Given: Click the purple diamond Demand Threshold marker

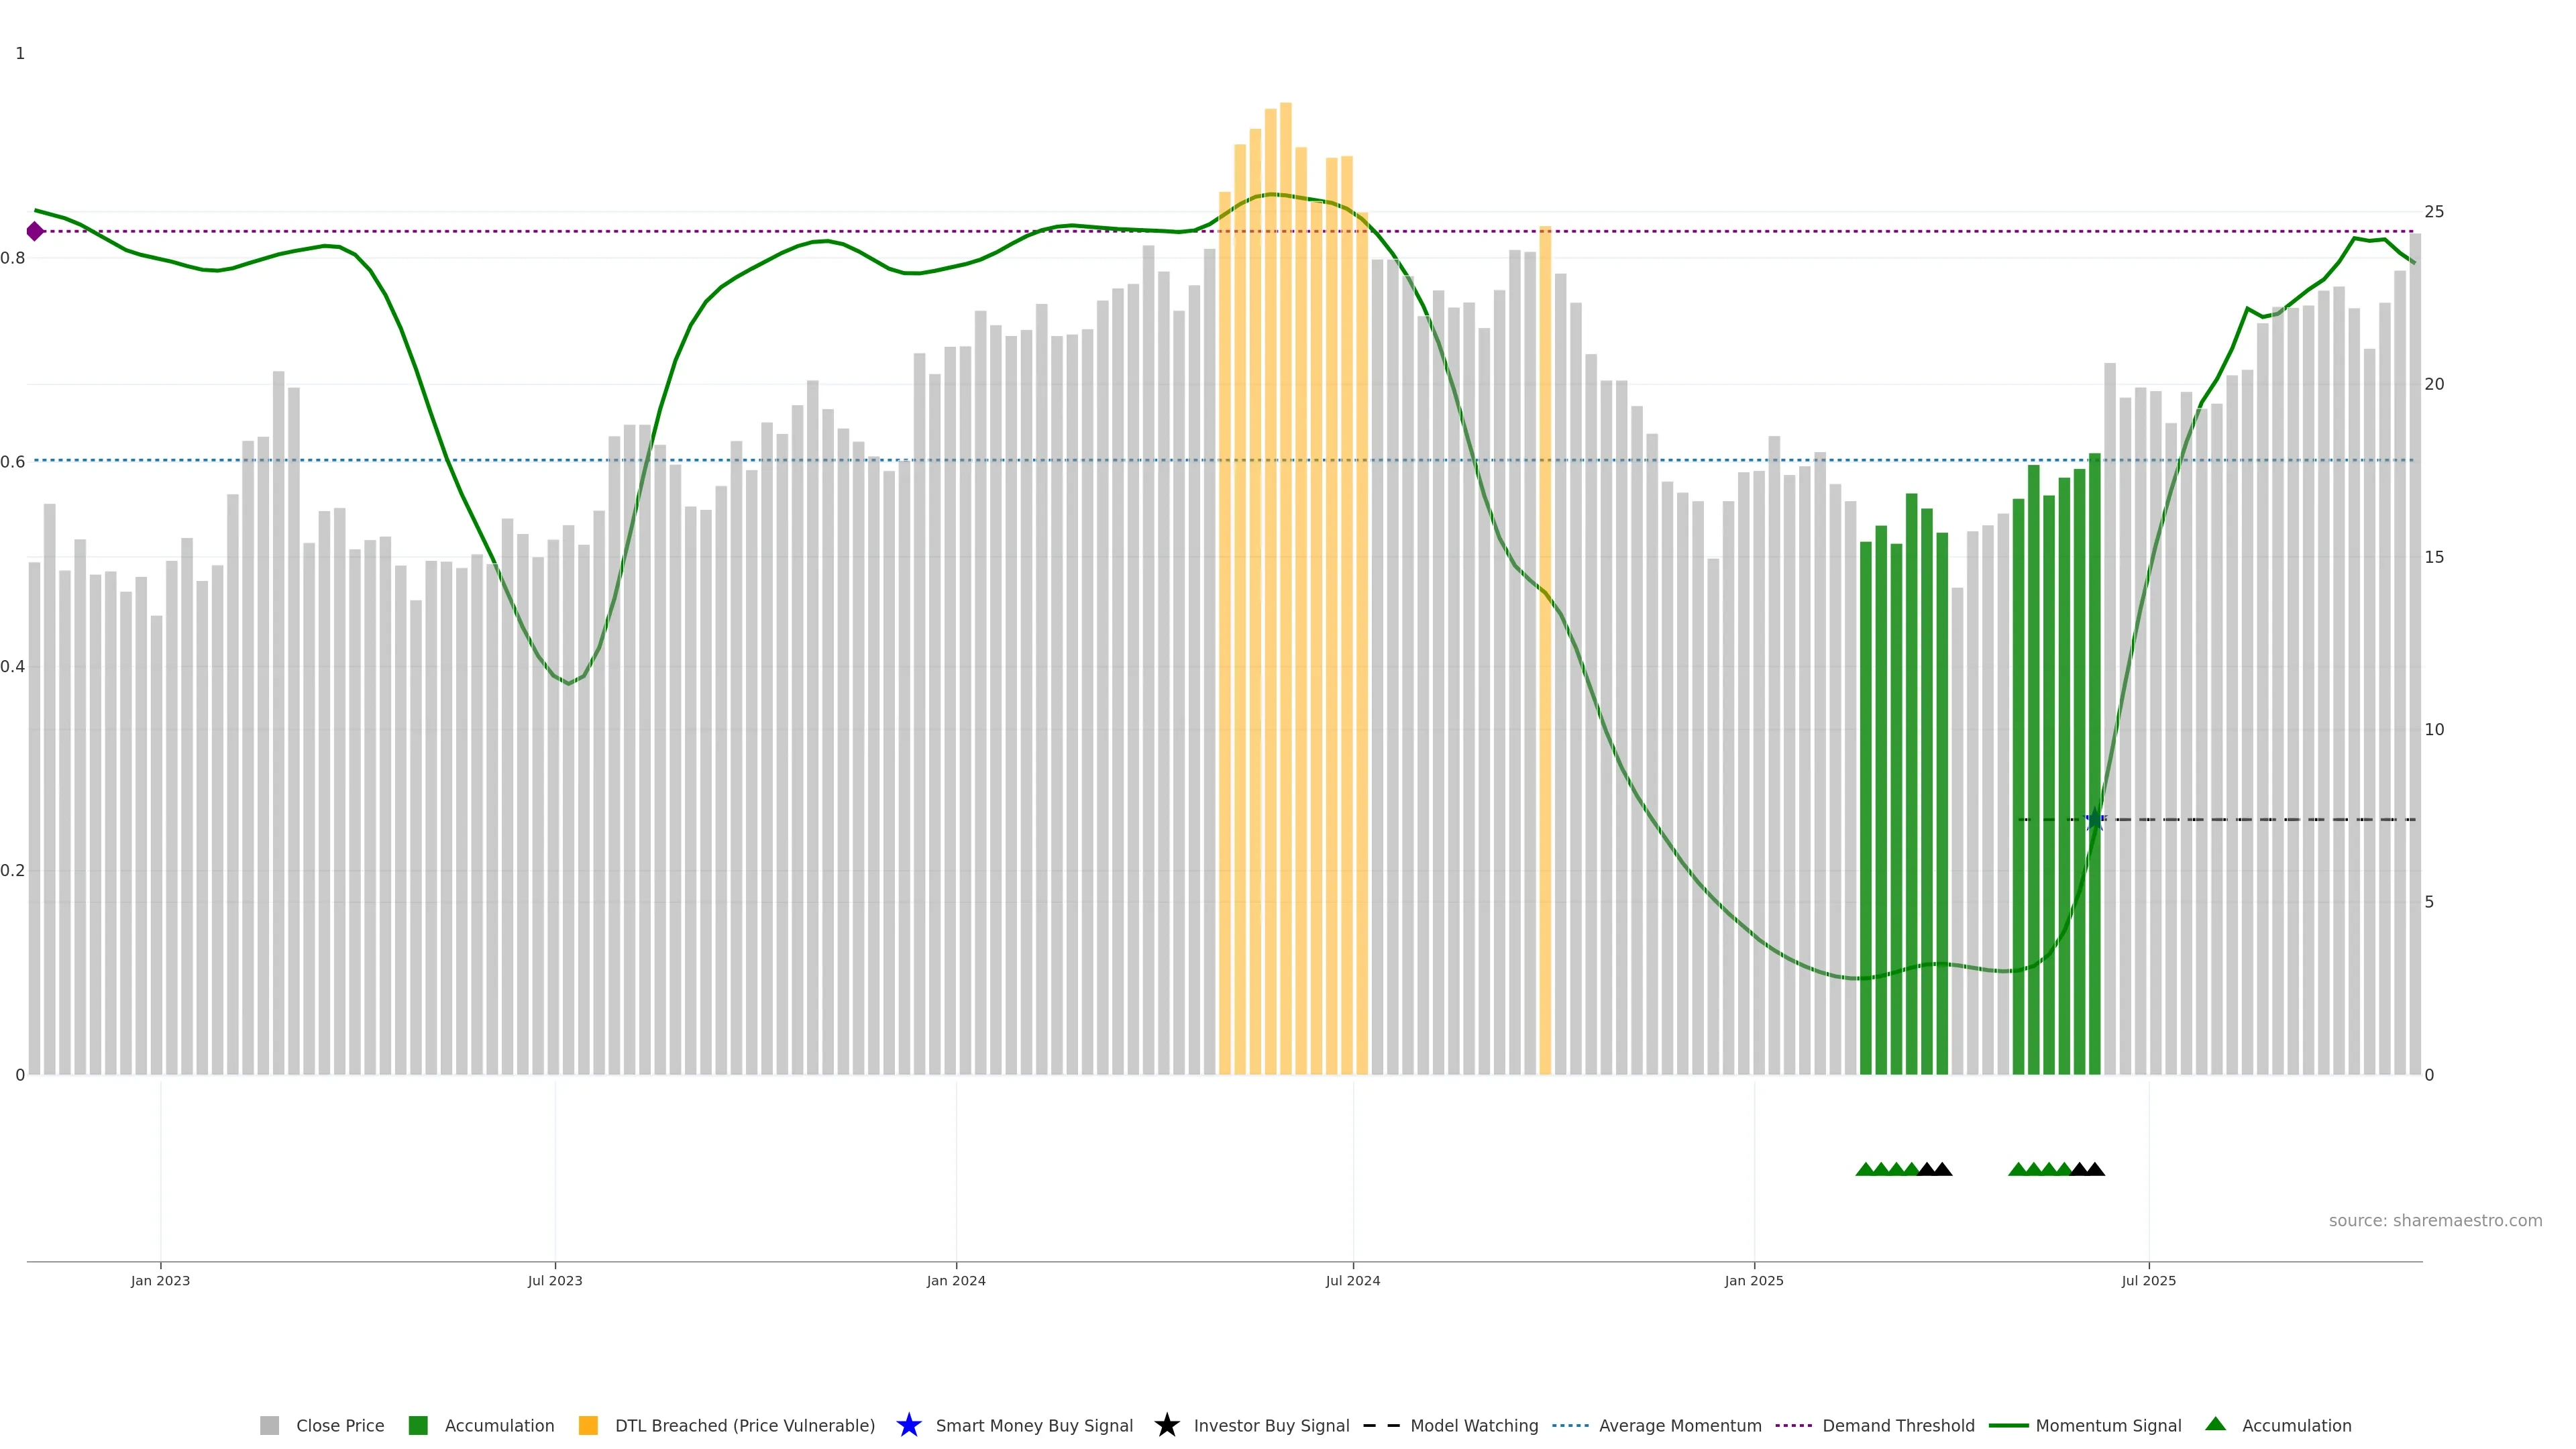Looking at the screenshot, I should (x=35, y=231).
